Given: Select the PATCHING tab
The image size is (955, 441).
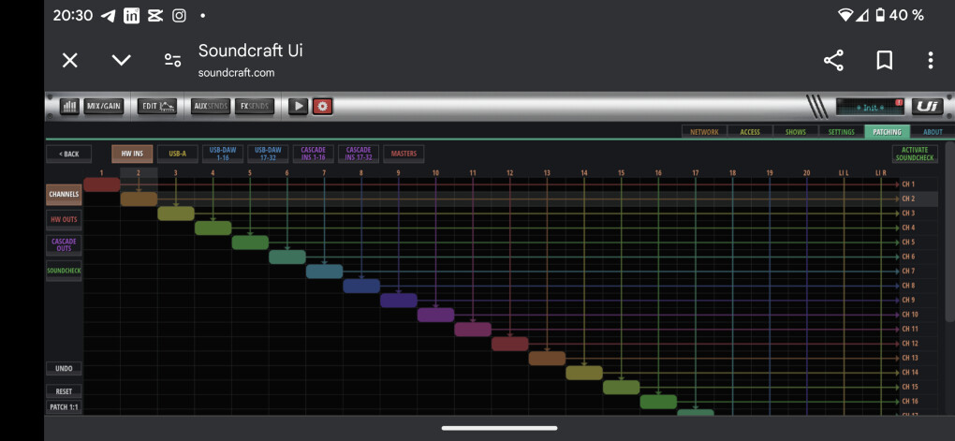Looking at the screenshot, I should (887, 132).
